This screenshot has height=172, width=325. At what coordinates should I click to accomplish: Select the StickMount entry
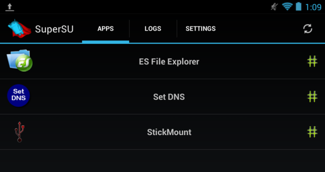pos(162,132)
